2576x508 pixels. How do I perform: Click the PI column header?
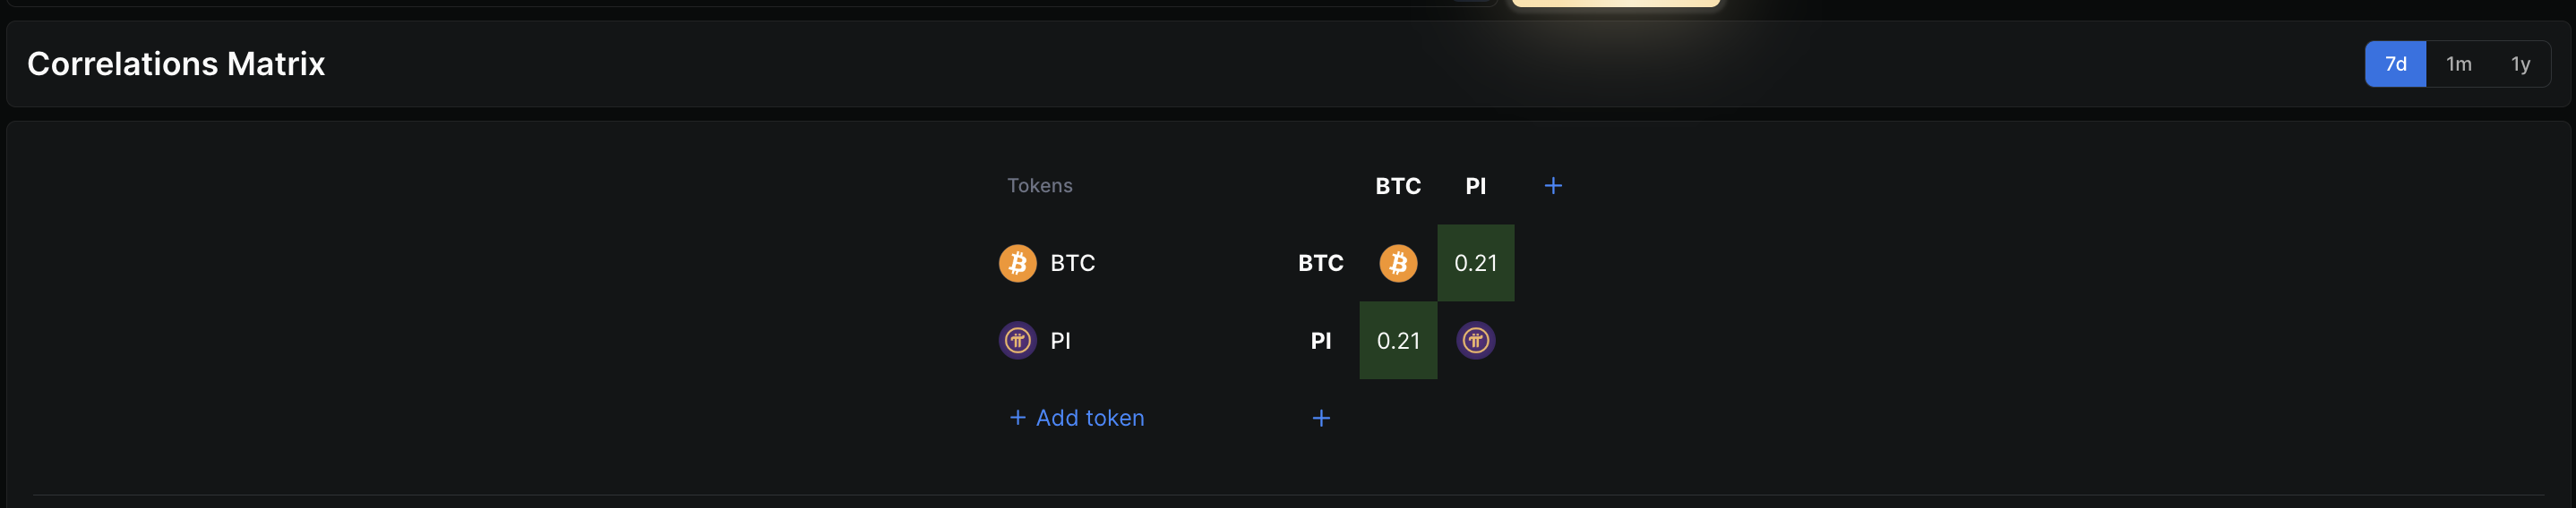coord(1475,186)
